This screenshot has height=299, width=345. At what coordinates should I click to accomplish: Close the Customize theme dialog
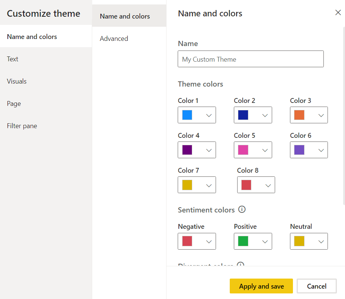[338, 13]
